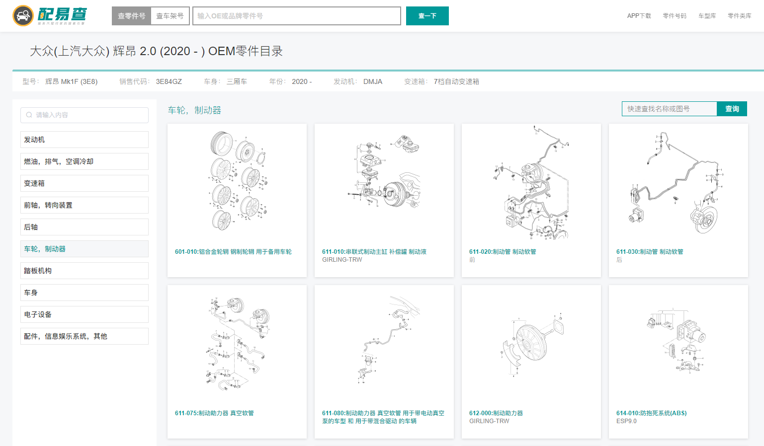The height and width of the screenshot is (446, 764).
Task: Open the 614-010 ABS system diagram
Action: click(678, 343)
